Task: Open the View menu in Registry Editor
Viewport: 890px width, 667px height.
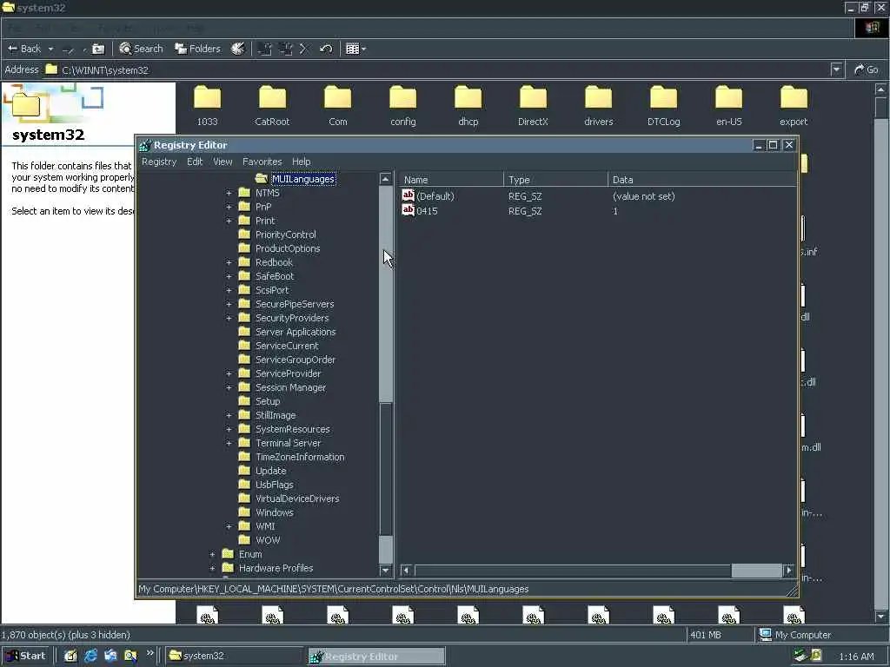Action: coord(222,162)
